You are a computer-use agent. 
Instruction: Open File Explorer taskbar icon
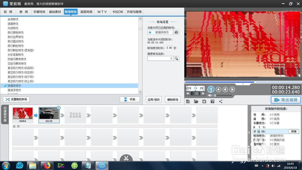33,165
